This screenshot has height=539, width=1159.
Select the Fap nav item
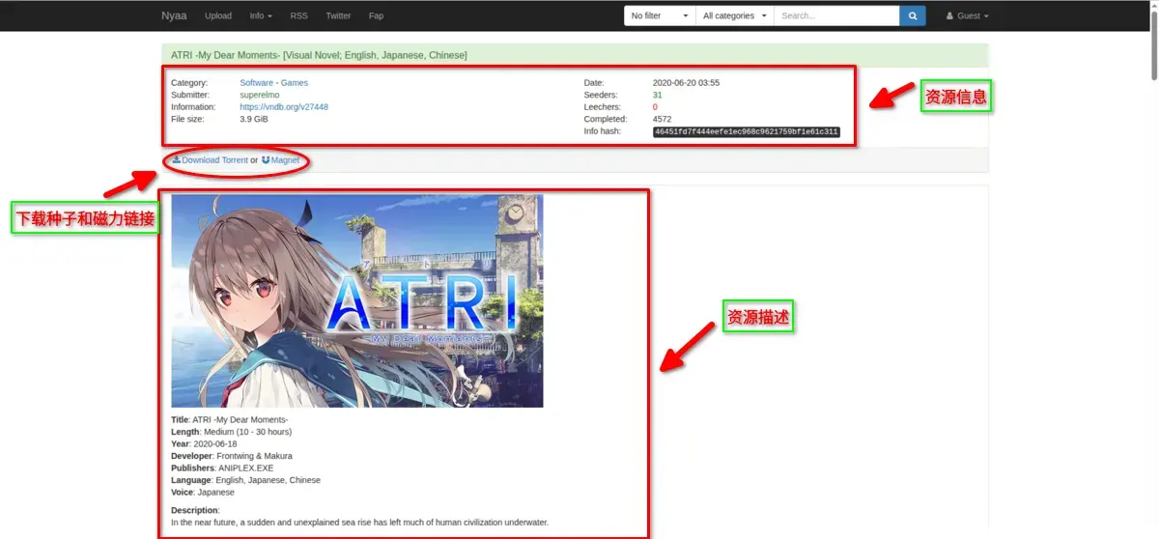(x=376, y=15)
